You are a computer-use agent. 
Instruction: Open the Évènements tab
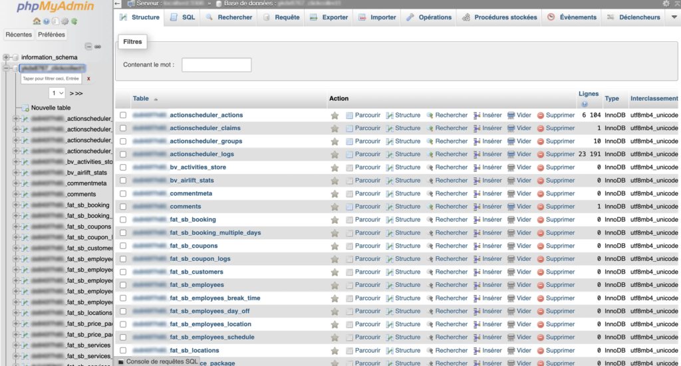tap(571, 17)
